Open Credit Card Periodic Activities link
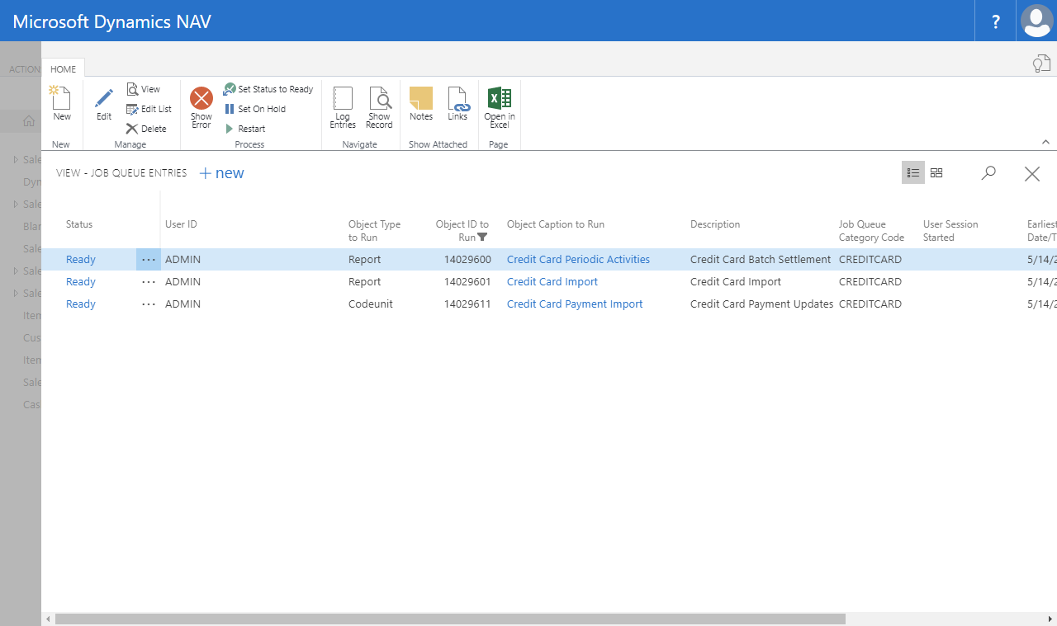 (578, 259)
